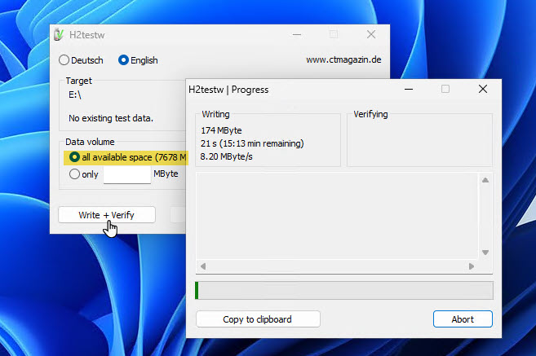The height and width of the screenshot is (356, 536).
Task: Click the log scroll right arrow
Action: (472, 266)
